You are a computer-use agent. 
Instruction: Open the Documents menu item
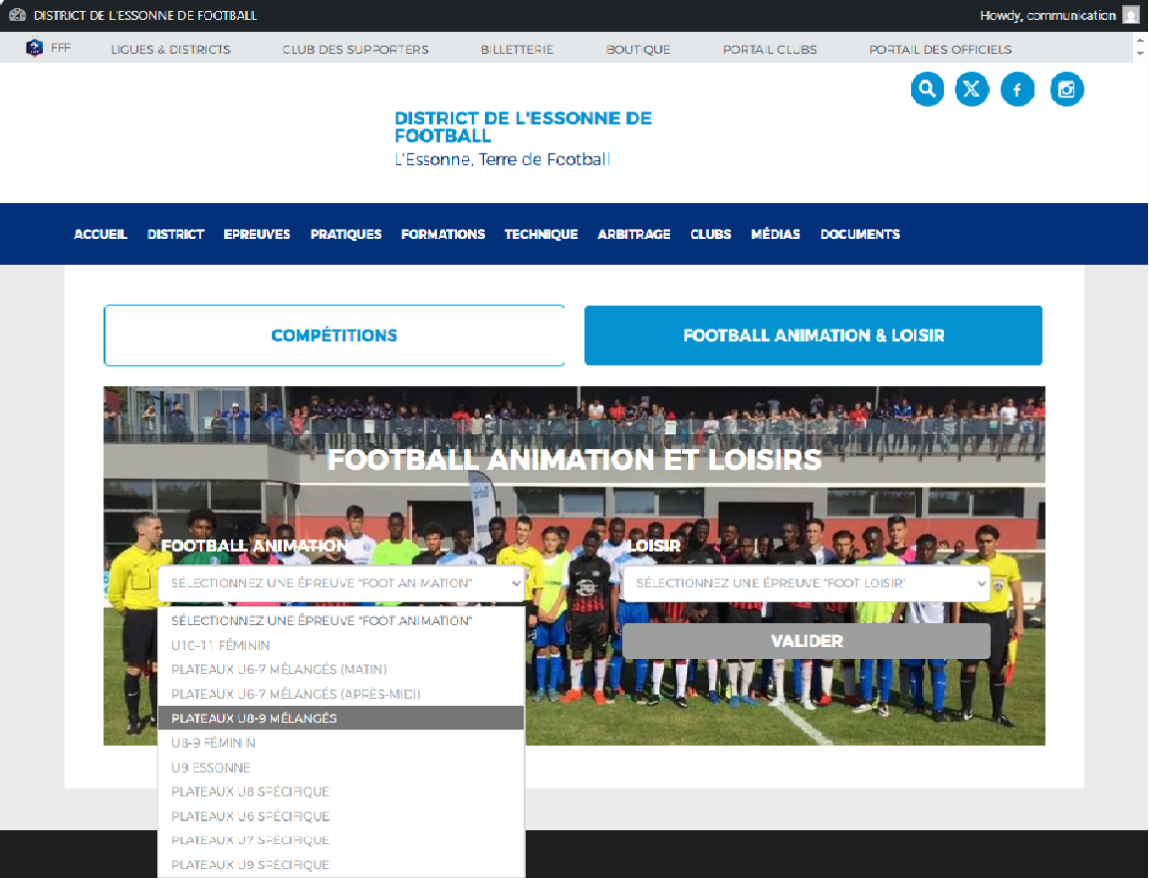859,234
